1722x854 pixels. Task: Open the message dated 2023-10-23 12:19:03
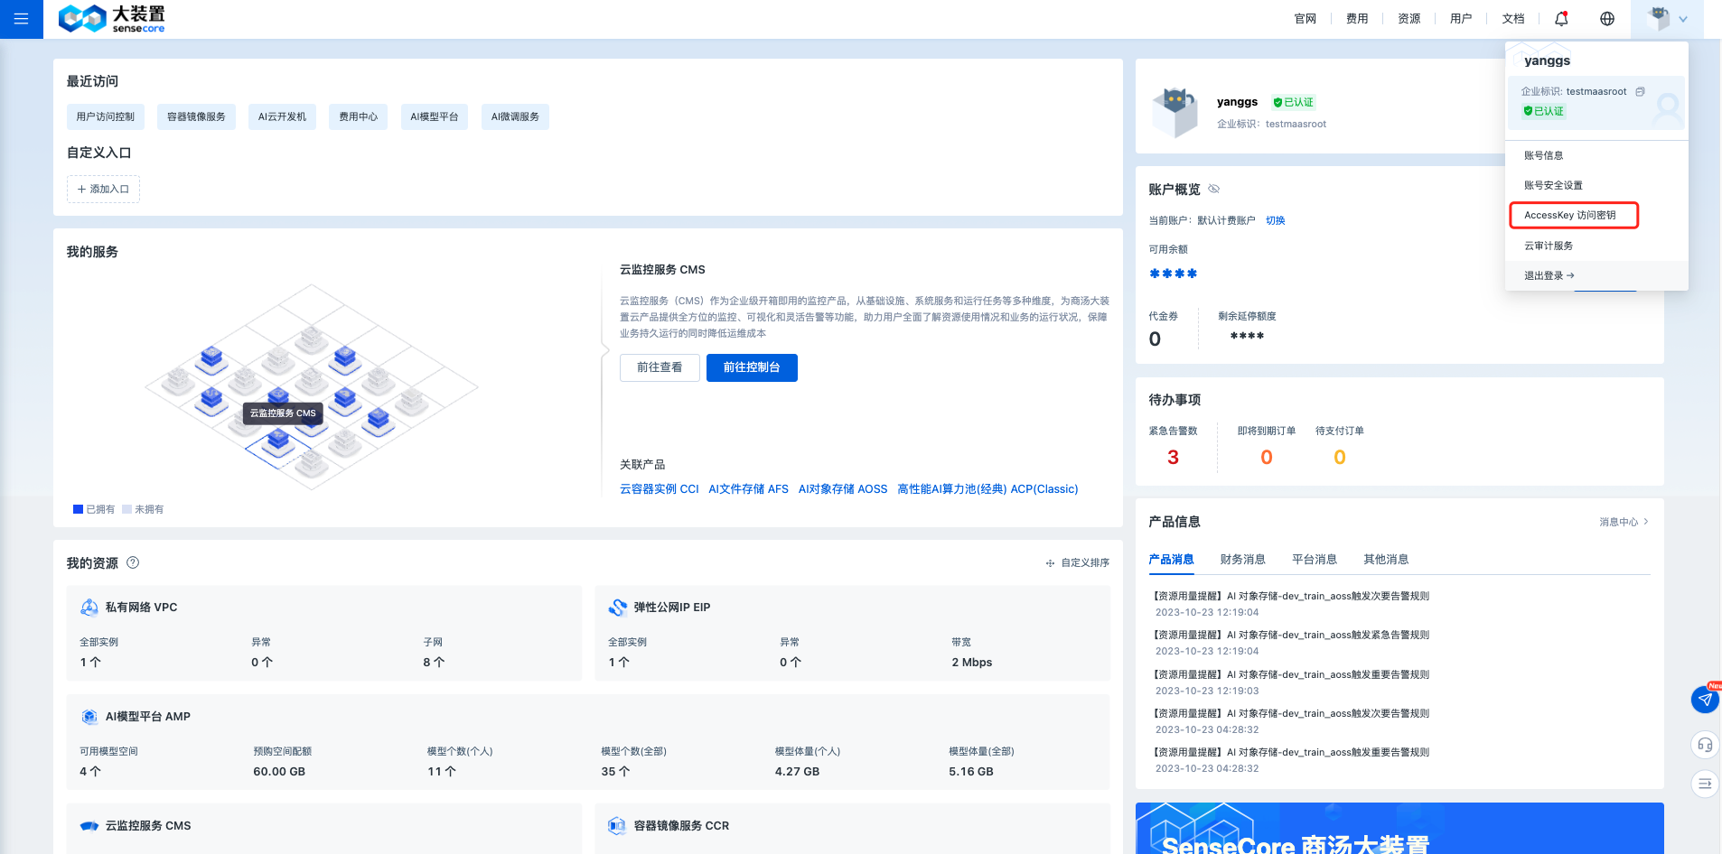(x=1291, y=682)
